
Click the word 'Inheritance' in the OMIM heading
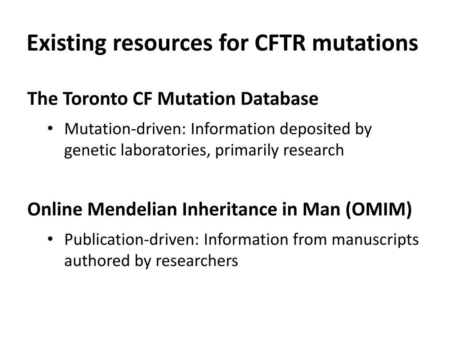pyautogui.click(x=229, y=209)
